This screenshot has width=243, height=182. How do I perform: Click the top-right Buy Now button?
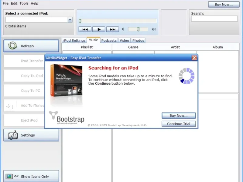tap(224, 4)
